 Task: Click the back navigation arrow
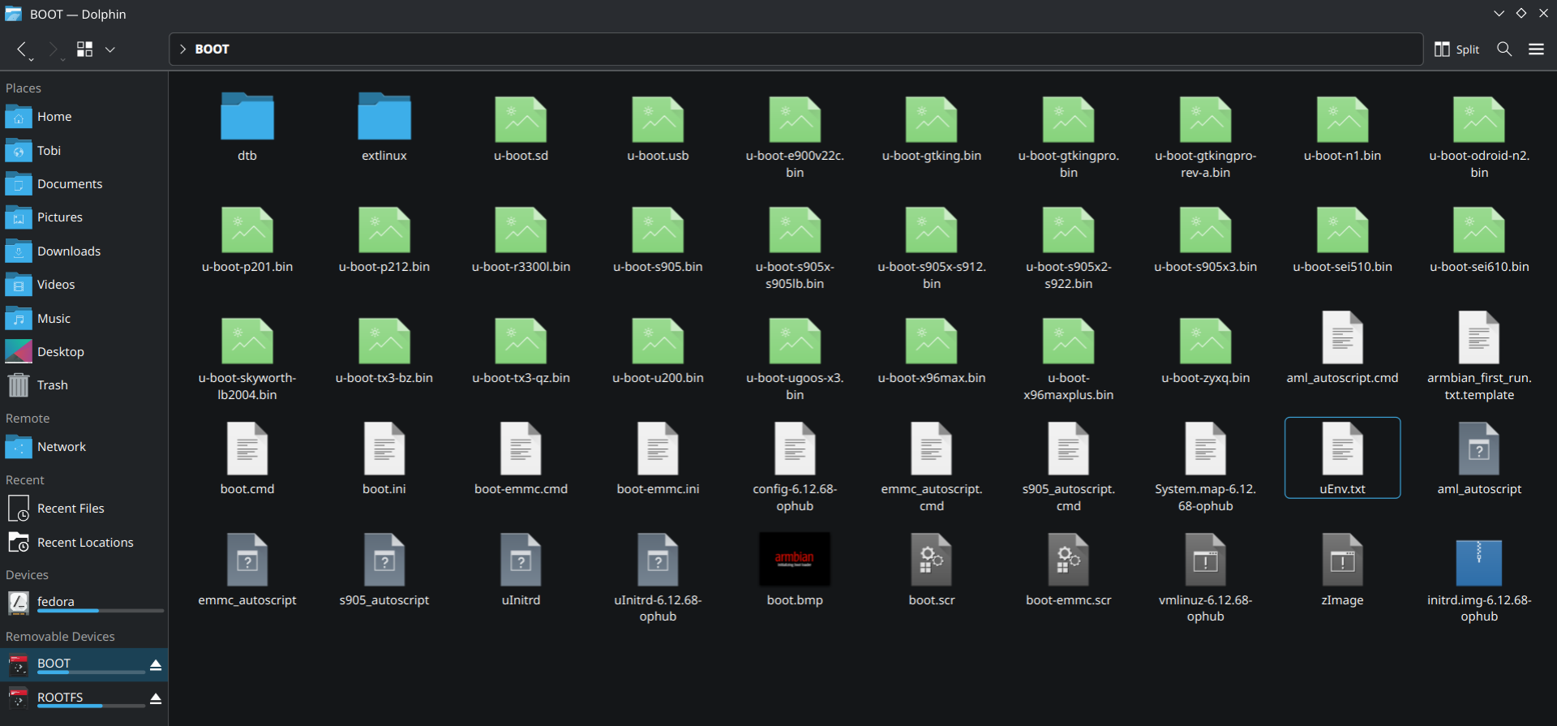coord(22,49)
